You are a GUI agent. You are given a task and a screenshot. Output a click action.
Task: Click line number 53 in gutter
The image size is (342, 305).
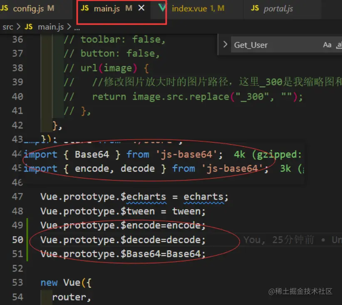click(x=17, y=282)
